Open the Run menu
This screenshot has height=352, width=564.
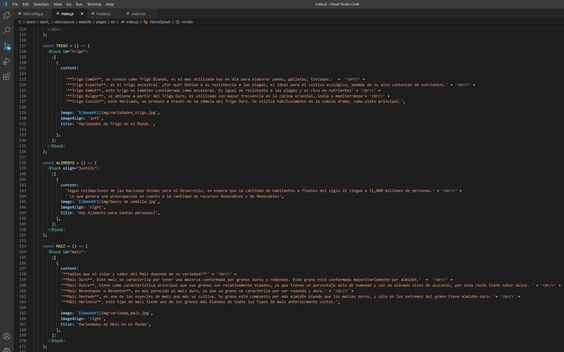[79, 4]
